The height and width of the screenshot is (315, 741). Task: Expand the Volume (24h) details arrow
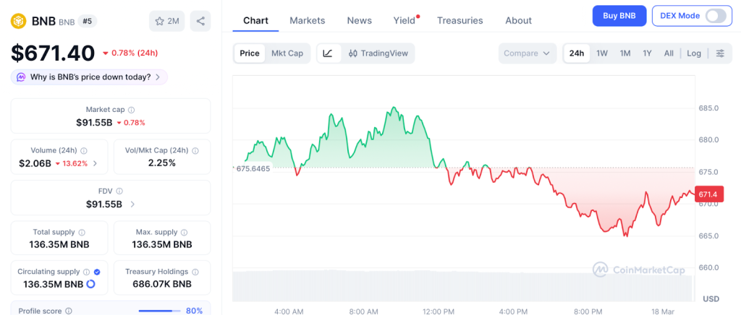pos(95,163)
